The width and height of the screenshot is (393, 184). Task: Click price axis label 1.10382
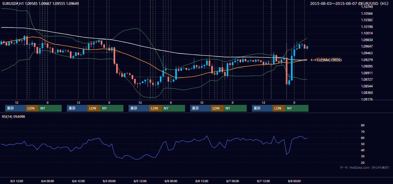[367, 20]
